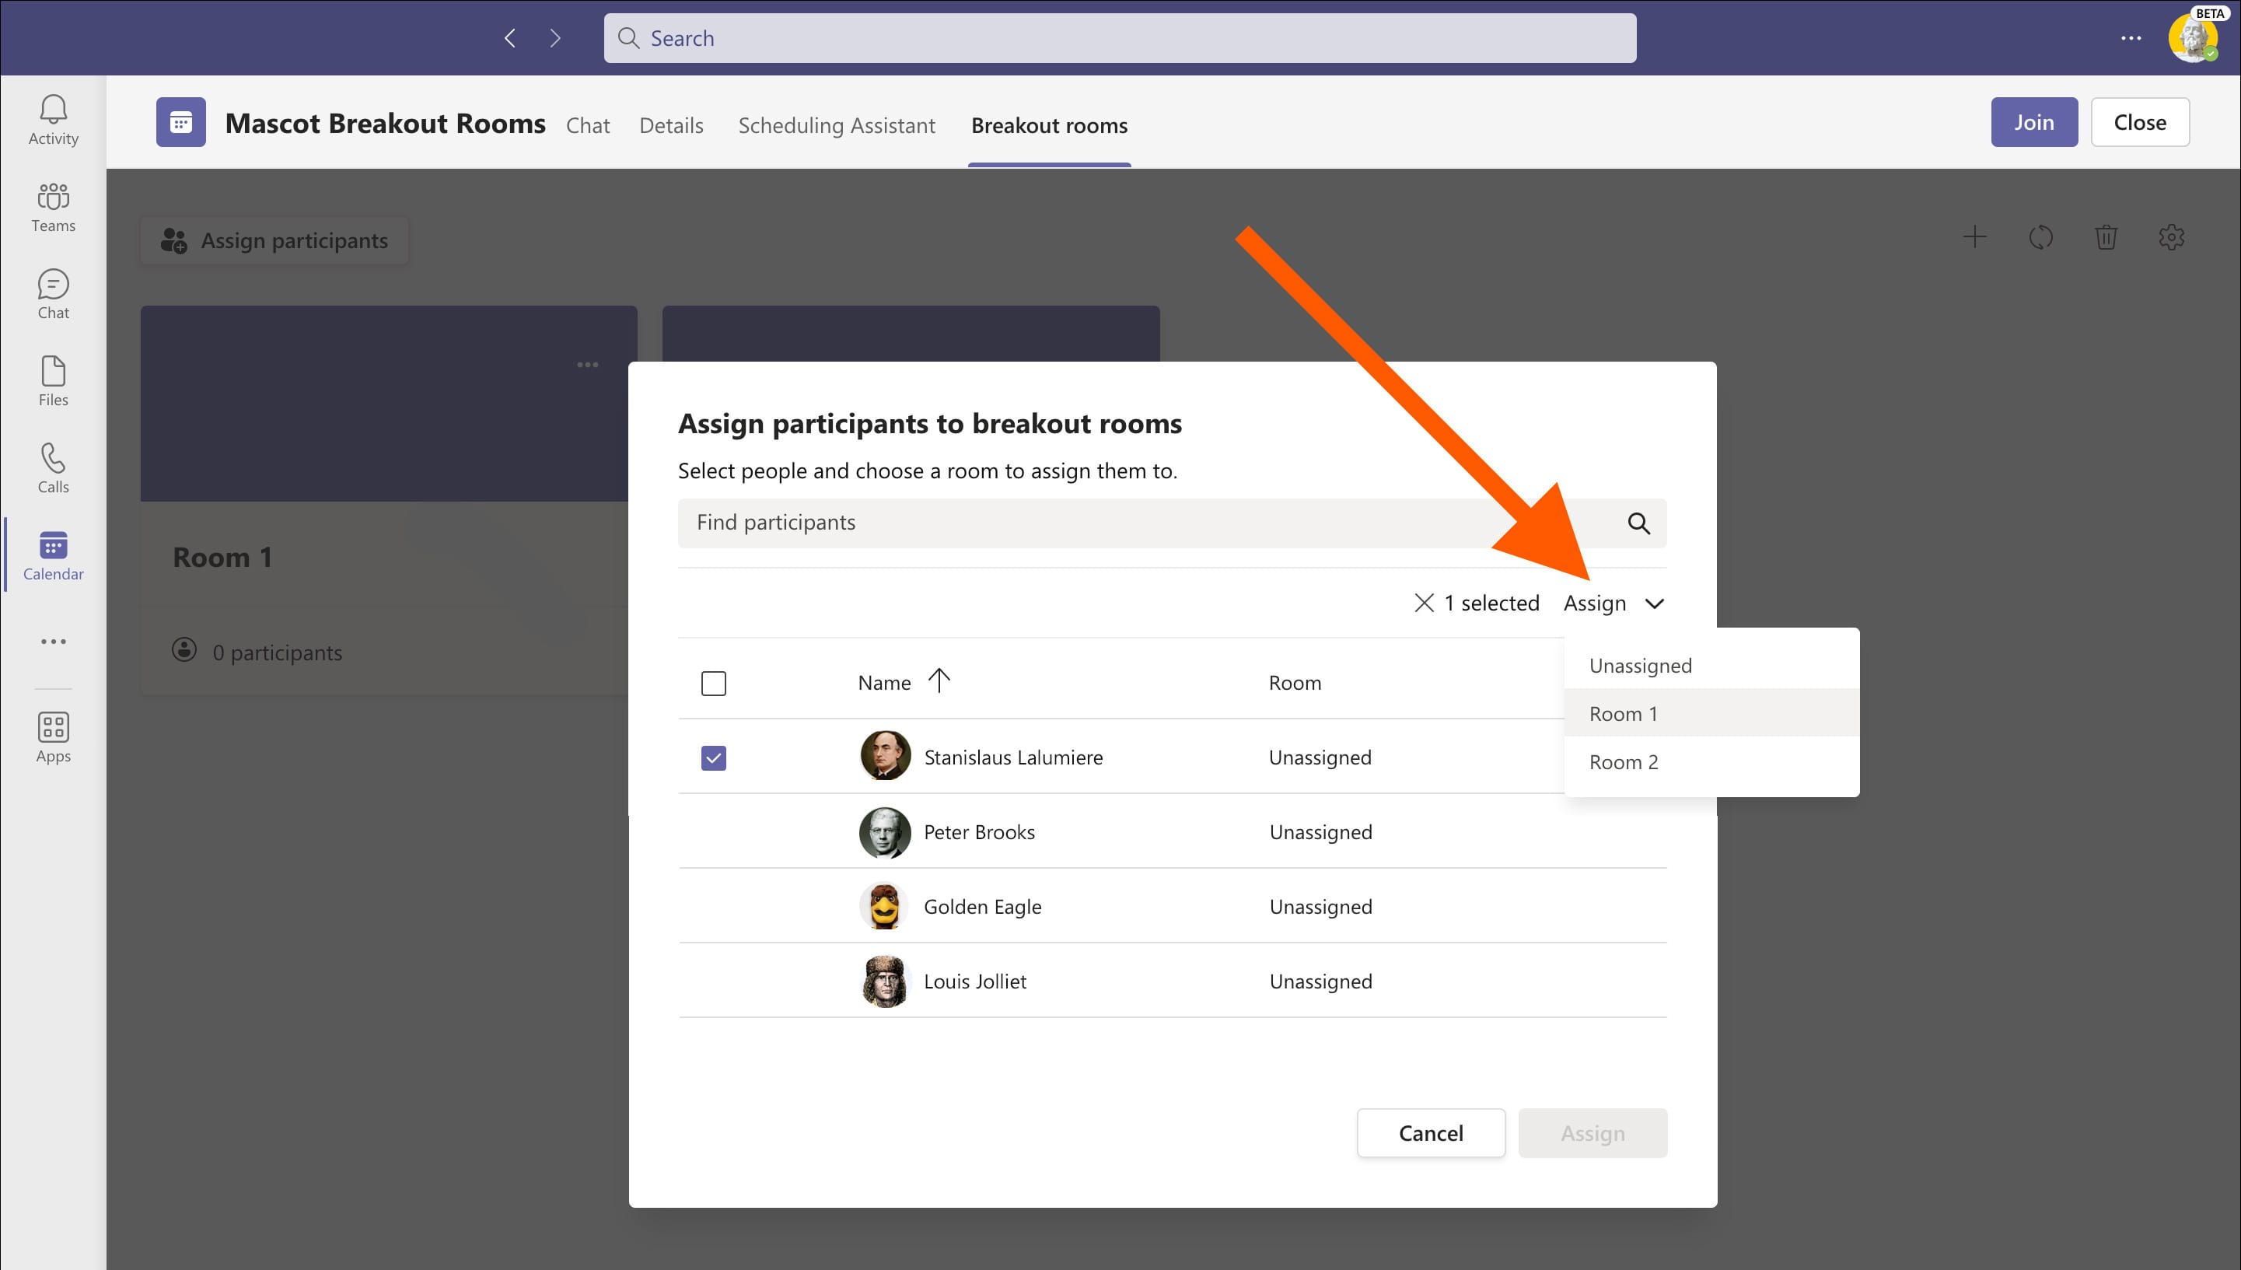Open Teams in the sidebar
The width and height of the screenshot is (2241, 1270).
click(53, 207)
